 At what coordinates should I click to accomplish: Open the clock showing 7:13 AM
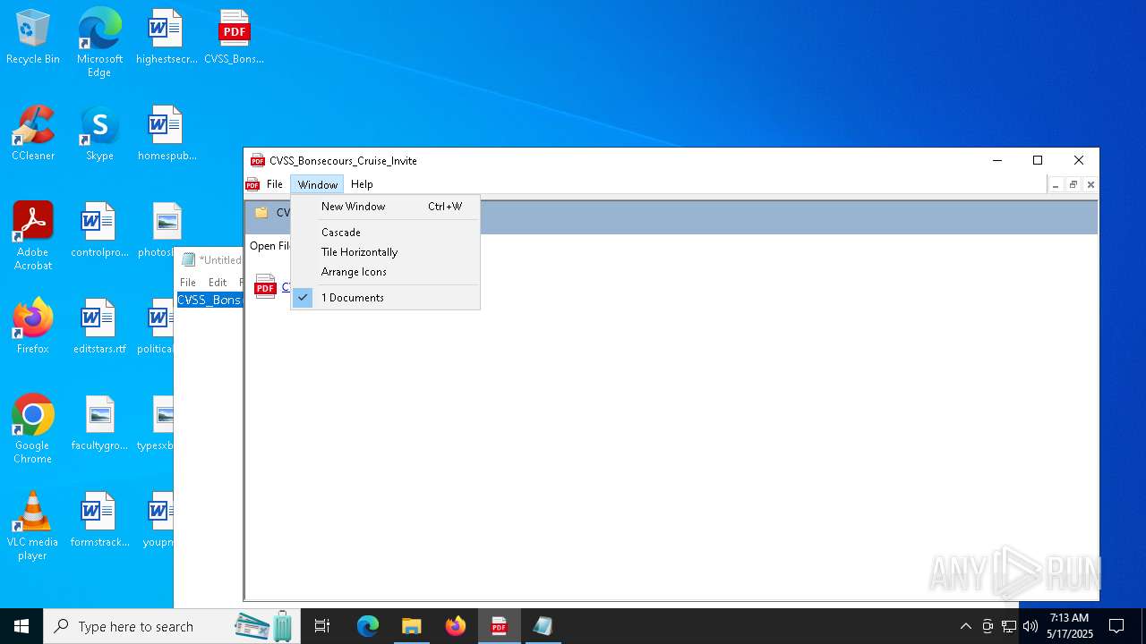click(1070, 626)
